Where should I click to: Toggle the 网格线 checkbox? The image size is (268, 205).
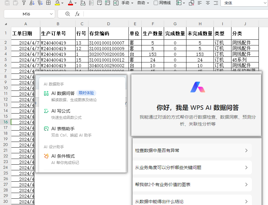156,3
